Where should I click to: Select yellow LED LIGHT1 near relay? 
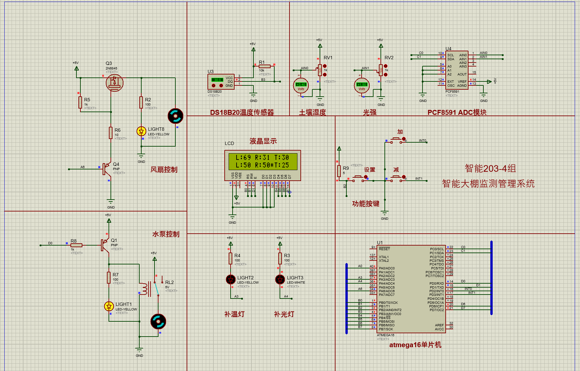[109, 307]
